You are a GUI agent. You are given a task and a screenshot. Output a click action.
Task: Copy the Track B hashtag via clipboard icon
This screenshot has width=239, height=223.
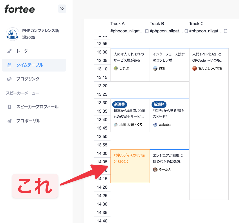tap(186, 31)
